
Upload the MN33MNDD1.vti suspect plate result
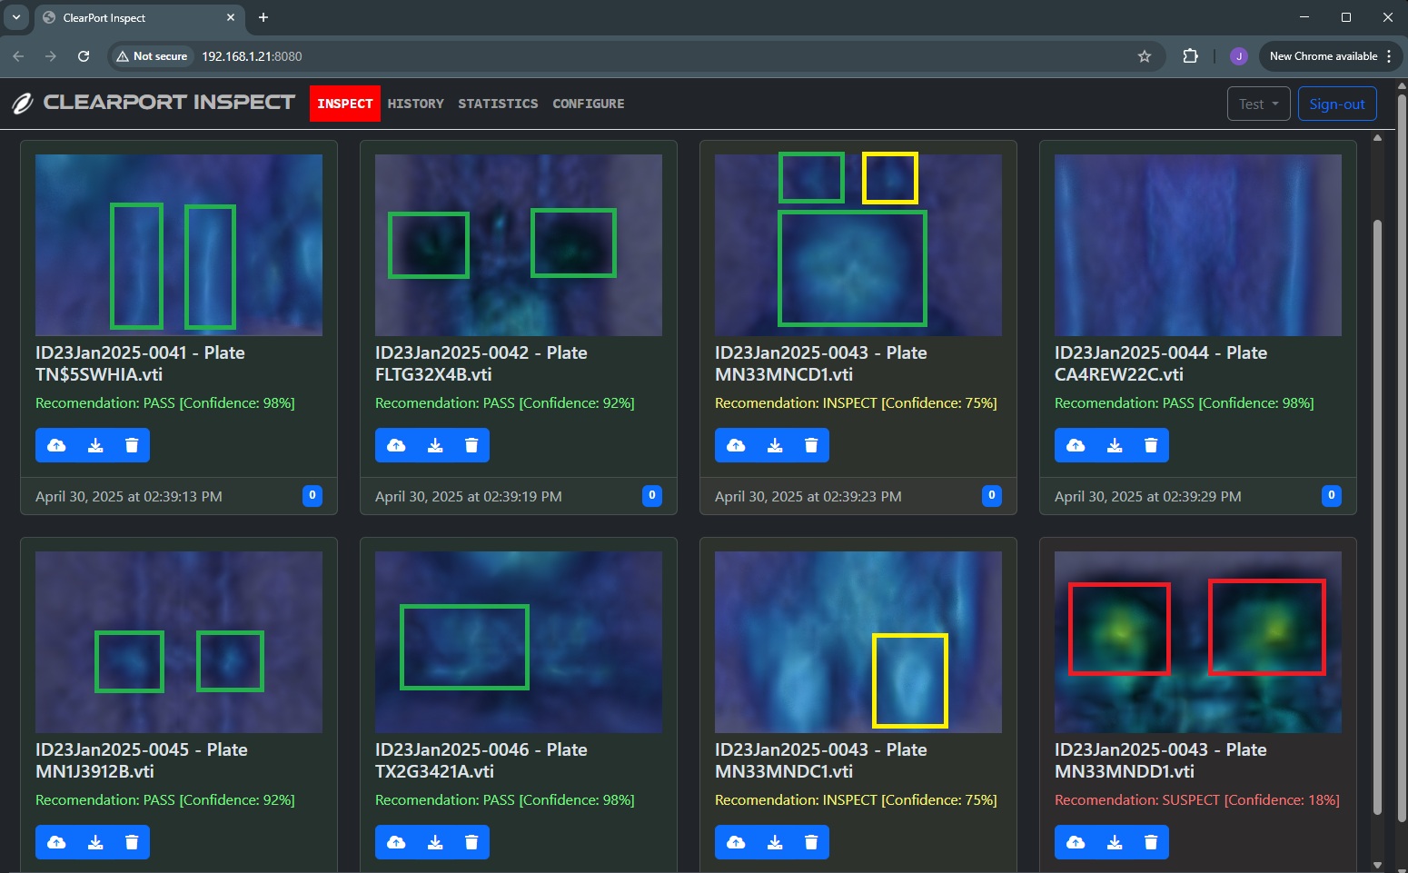(1076, 842)
